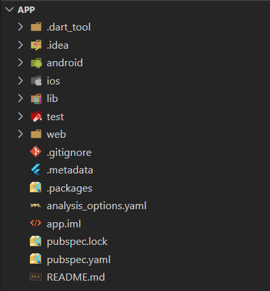This screenshot has height=291, width=270.
Task: Click the Flutter icon beside .metadata
Action: (x=36, y=170)
